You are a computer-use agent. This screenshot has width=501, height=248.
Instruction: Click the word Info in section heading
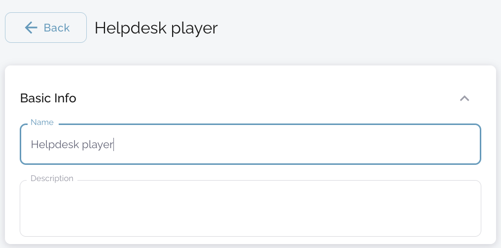pyautogui.click(x=65, y=98)
